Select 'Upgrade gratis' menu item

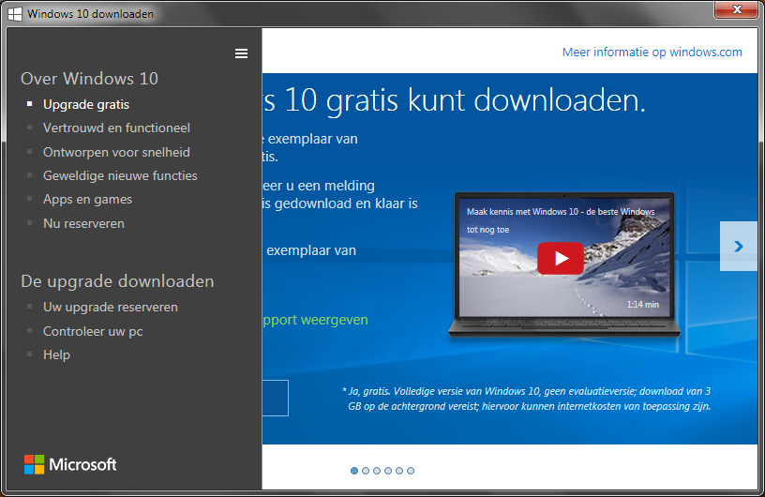pos(86,104)
